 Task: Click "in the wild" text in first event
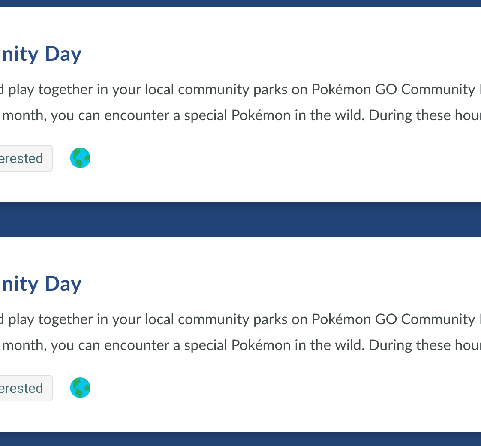[329, 115]
